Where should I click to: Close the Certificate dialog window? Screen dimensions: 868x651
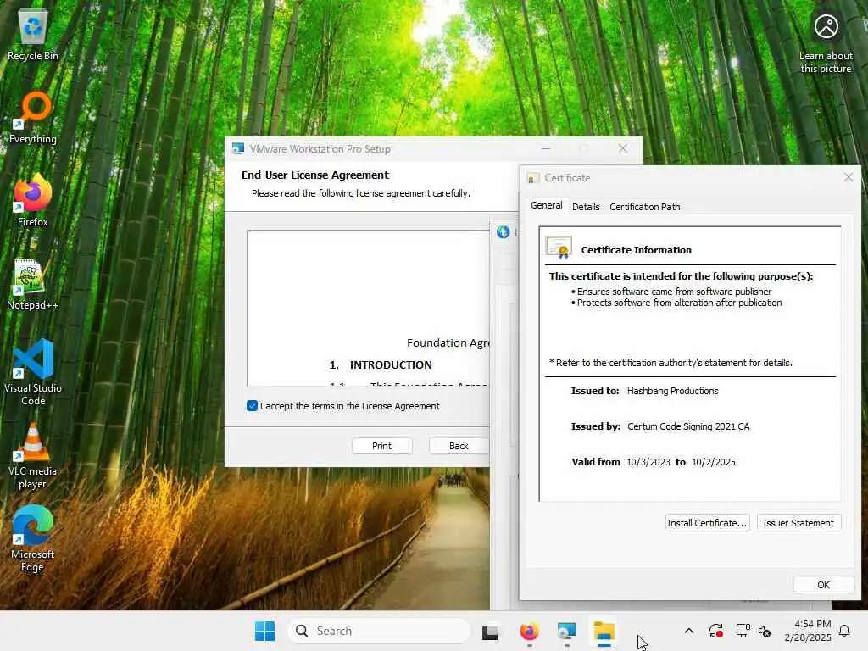tap(848, 178)
